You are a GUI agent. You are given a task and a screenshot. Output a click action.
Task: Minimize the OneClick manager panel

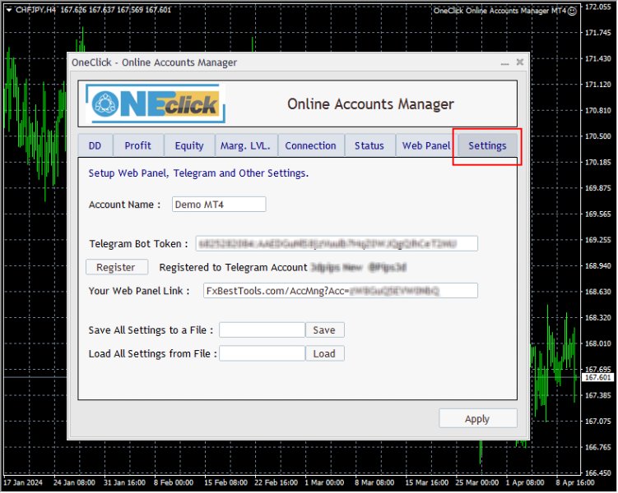click(505, 62)
